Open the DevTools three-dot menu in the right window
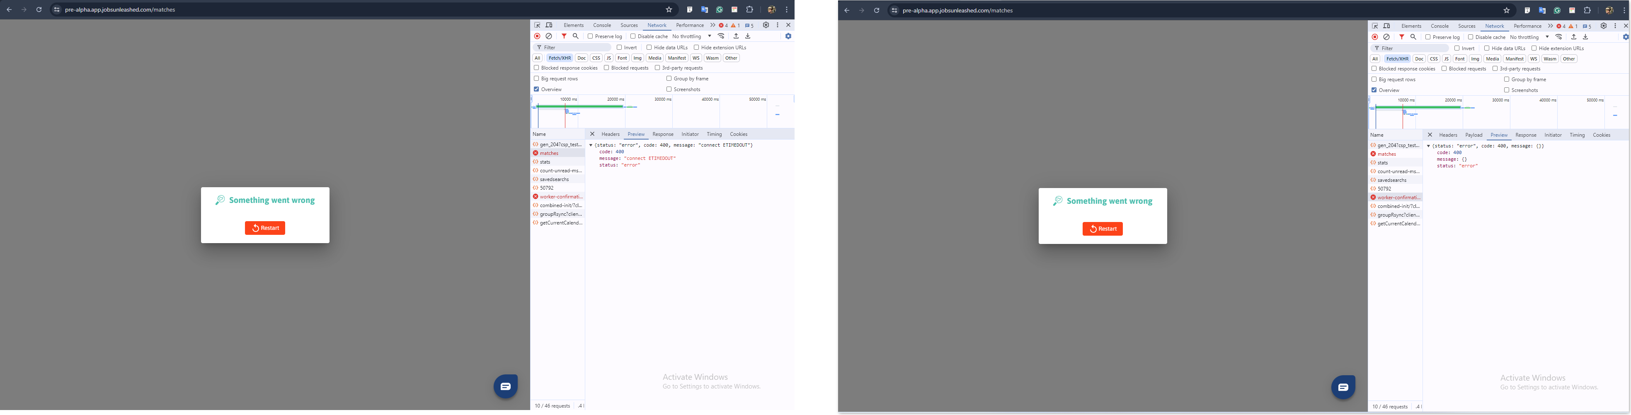 [x=1615, y=26]
